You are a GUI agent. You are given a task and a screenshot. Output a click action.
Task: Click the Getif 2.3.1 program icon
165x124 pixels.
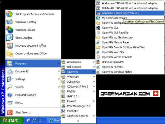pos(63,96)
